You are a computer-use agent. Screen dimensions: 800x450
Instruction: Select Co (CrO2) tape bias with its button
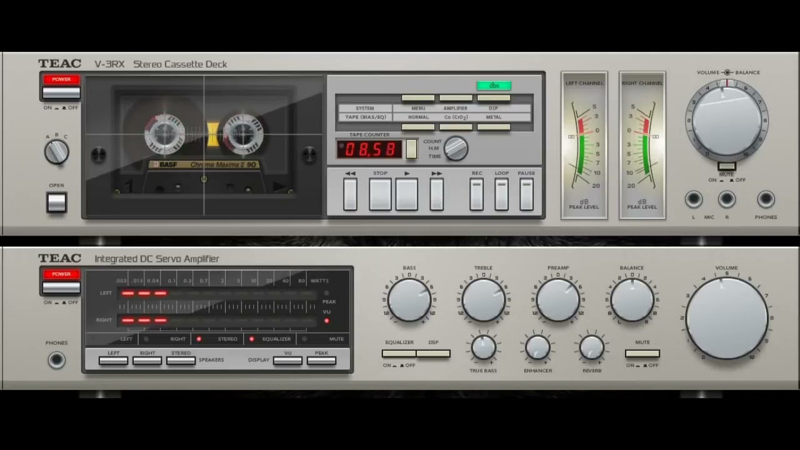[x=456, y=127]
